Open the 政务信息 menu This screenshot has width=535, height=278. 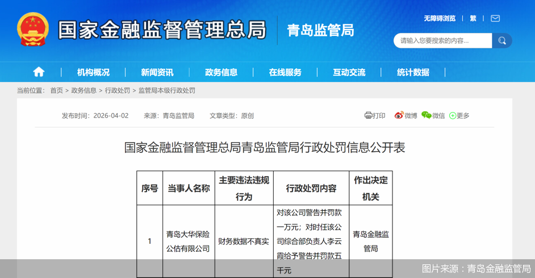pos(221,72)
